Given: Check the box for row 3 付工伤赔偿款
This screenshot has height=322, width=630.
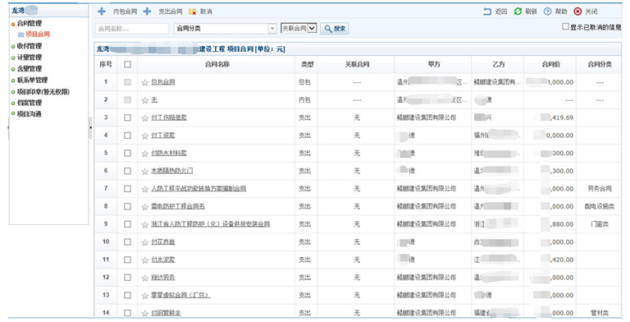Looking at the screenshot, I should point(127,117).
